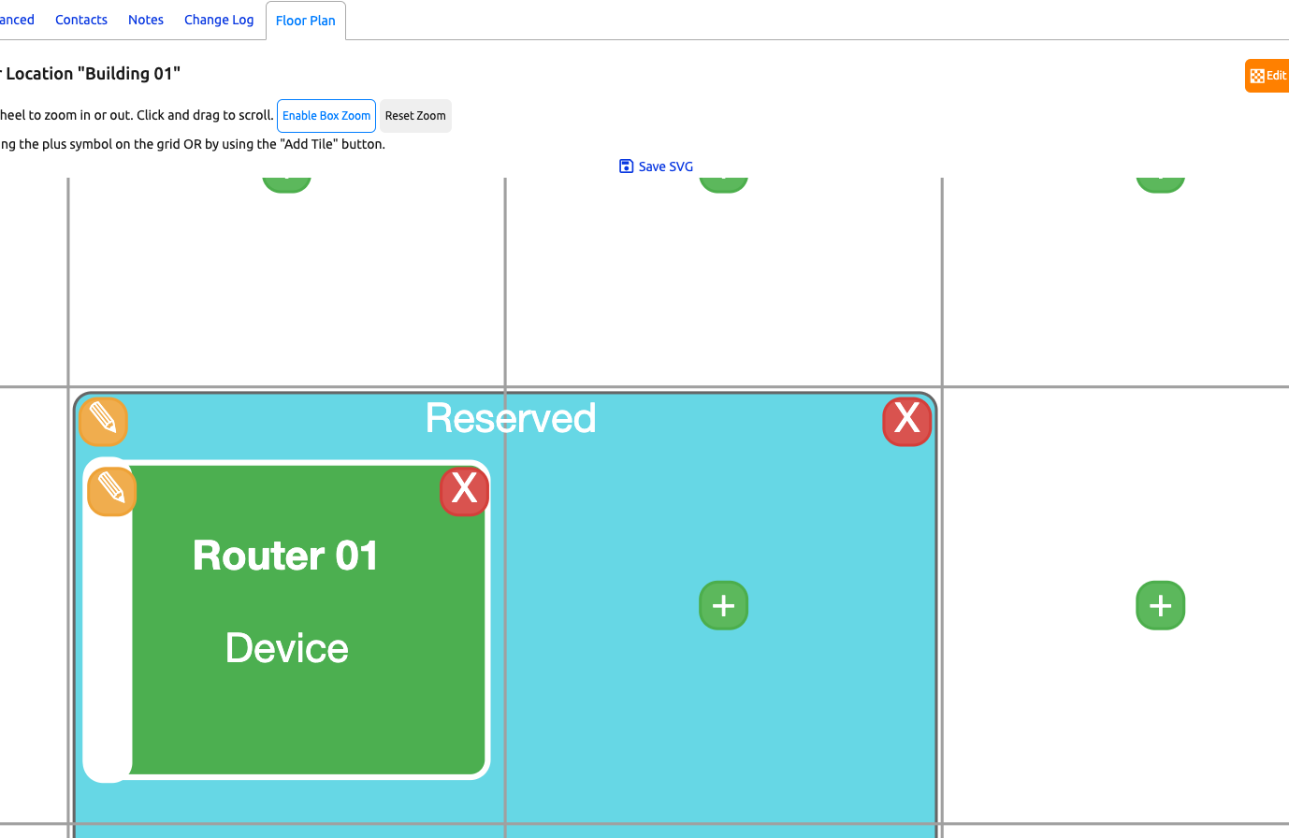Click the Save SVG link text
This screenshot has width=1289, height=838.
tap(665, 166)
